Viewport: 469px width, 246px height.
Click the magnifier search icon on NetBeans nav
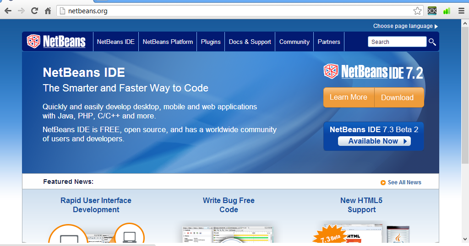[432, 42]
